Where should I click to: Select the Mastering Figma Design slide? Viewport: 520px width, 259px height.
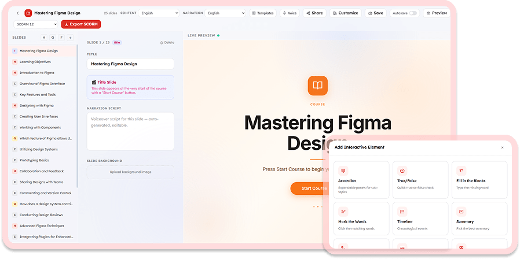[43, 51]
